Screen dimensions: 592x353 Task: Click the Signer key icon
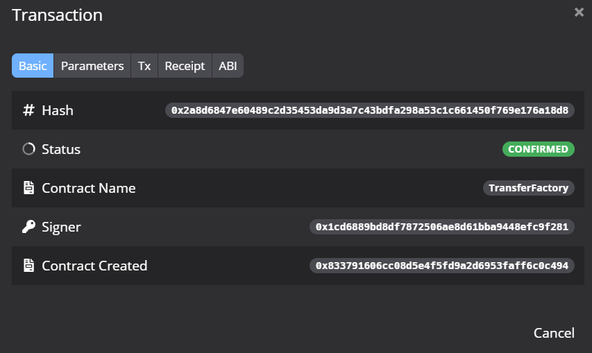(28, 227)
